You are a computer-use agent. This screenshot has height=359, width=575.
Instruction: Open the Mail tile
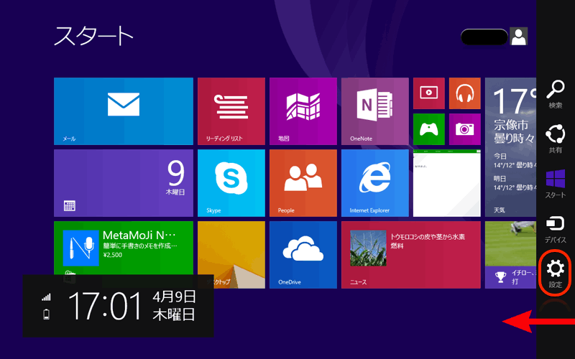123,111
